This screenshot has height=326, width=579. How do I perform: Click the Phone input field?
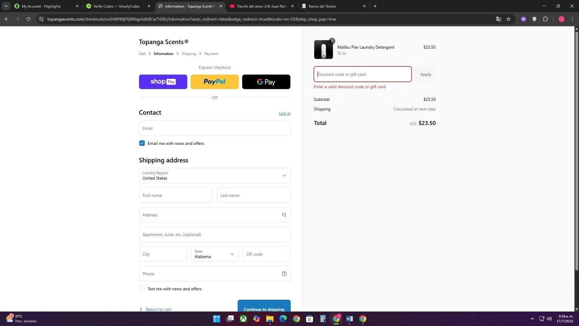[215, 274]
